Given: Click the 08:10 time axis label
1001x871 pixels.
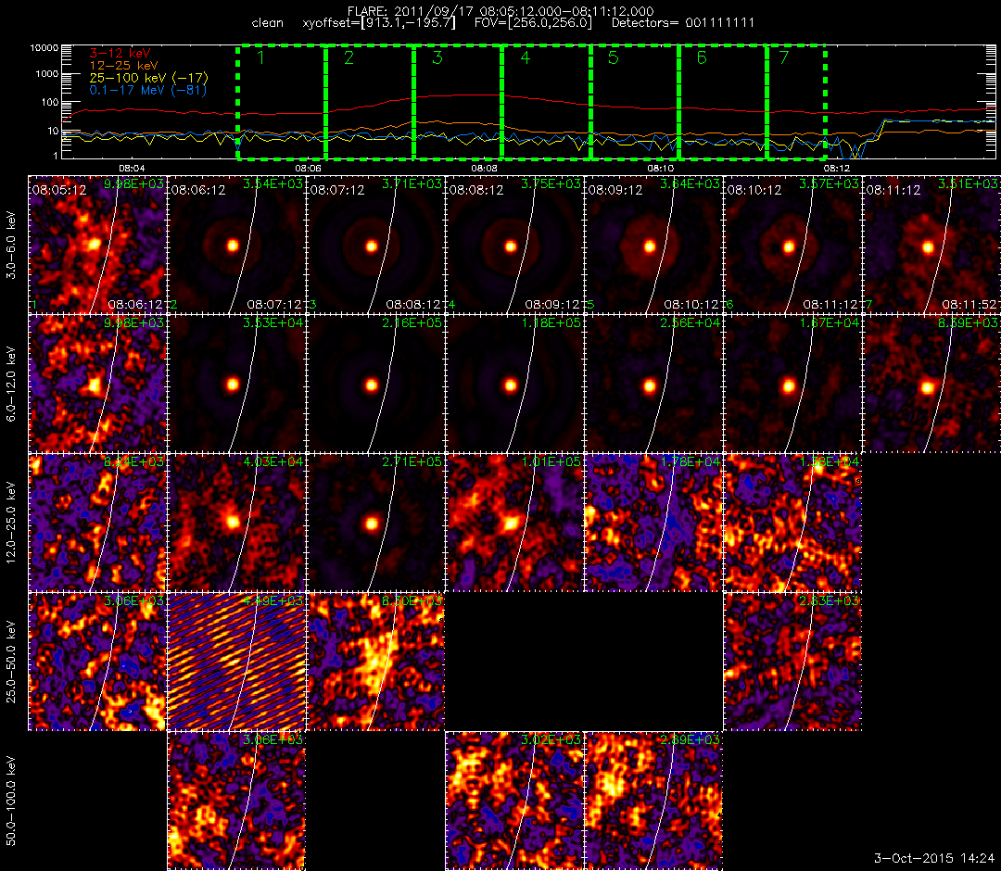Looking at the screenshot, I should 660,168.
